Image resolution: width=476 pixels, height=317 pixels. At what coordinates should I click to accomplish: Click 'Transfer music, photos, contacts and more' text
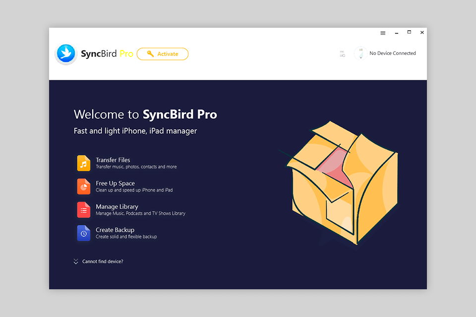click(136, 167)
